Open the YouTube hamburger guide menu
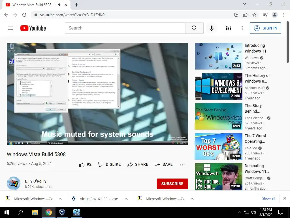290x218 pixels. [10, 28]
